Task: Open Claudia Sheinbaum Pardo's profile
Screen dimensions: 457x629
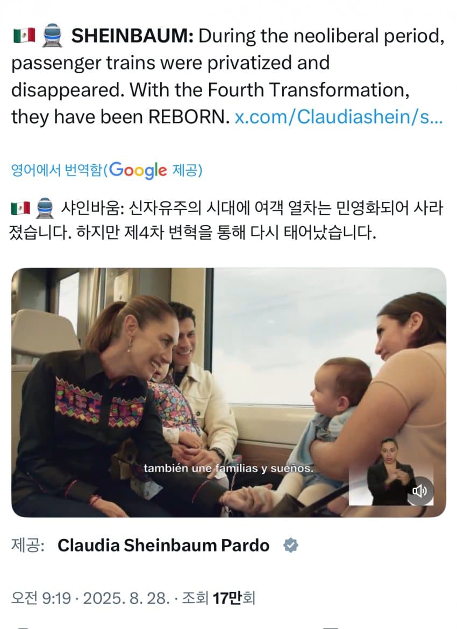Action: coord(163,546)
